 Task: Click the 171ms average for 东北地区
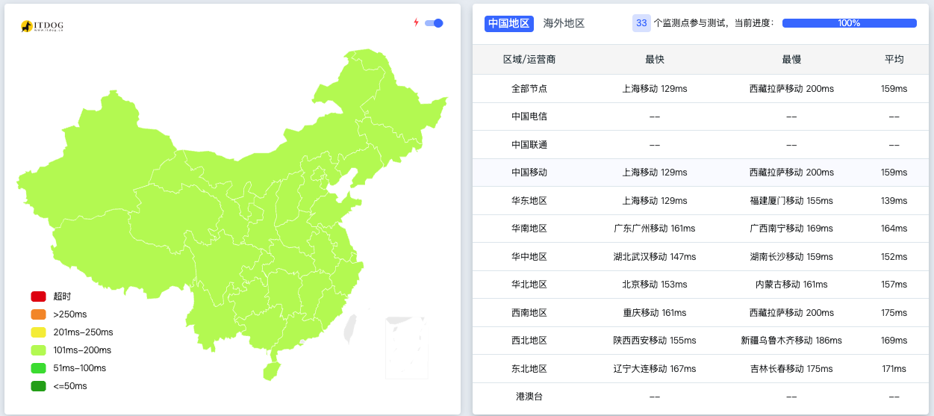[894, 369]
